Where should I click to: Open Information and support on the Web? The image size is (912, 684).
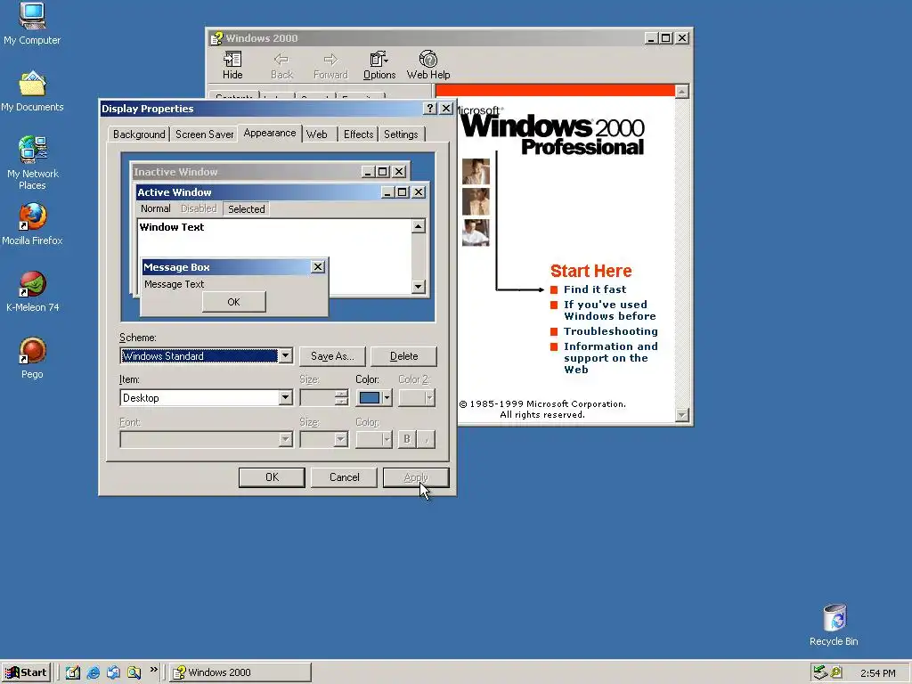pyautogui.click(x=611, y=358)
